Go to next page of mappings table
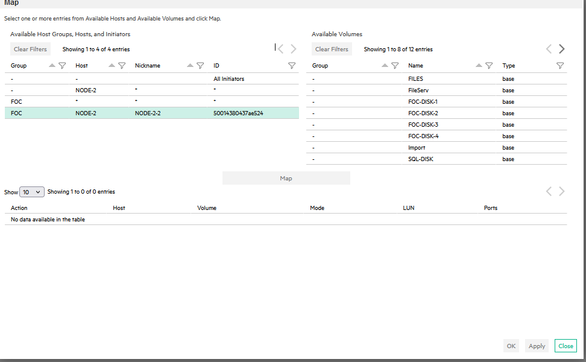 562,191
